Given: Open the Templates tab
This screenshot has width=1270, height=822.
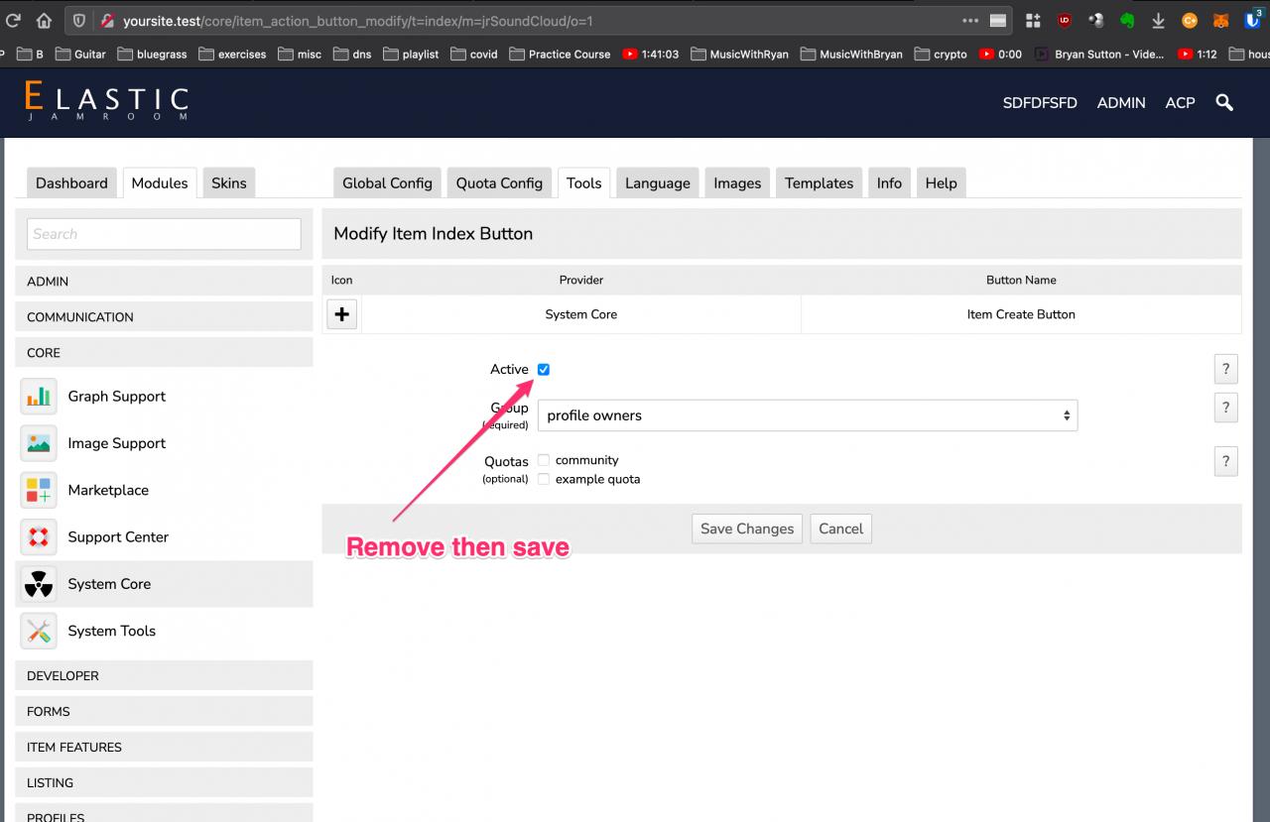Looking at the screenshot, I should pyautogui.click(x=819, y=183).
